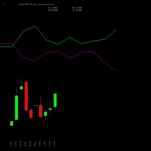Click the open value 'O: 55.00'
Viewport: 151px width, 151px height.
pyautogui.click(x=53, y=10)
